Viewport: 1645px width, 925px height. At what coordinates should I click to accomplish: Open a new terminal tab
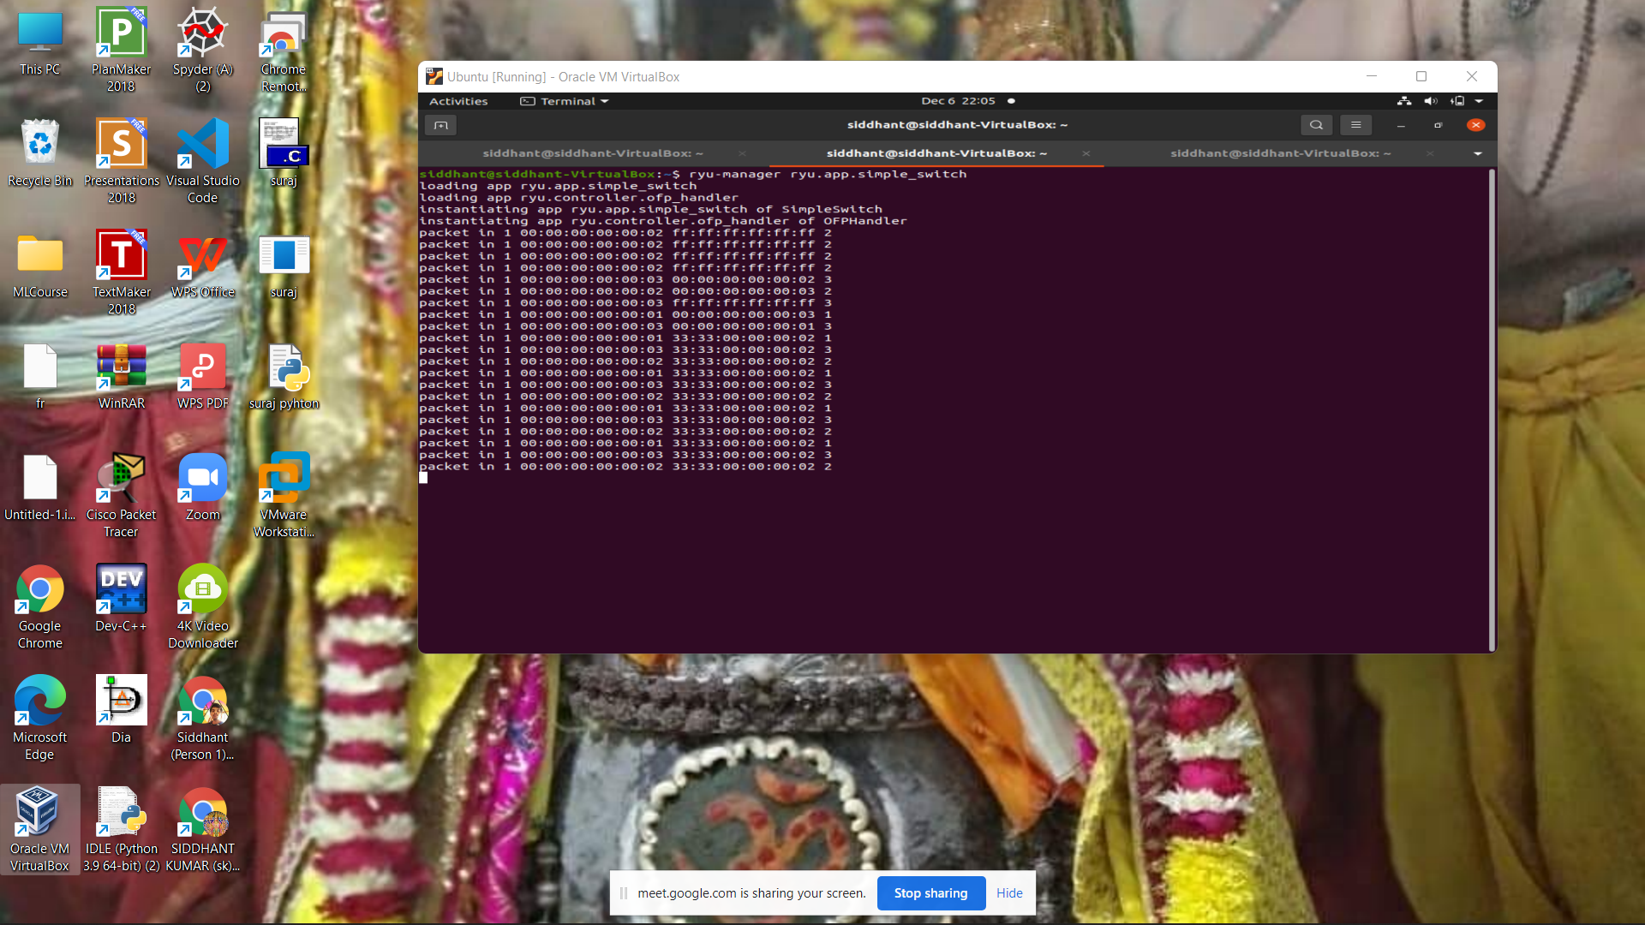440,125
